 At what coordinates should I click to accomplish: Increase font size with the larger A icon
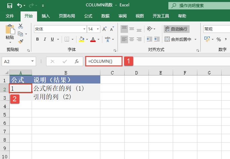105,29
